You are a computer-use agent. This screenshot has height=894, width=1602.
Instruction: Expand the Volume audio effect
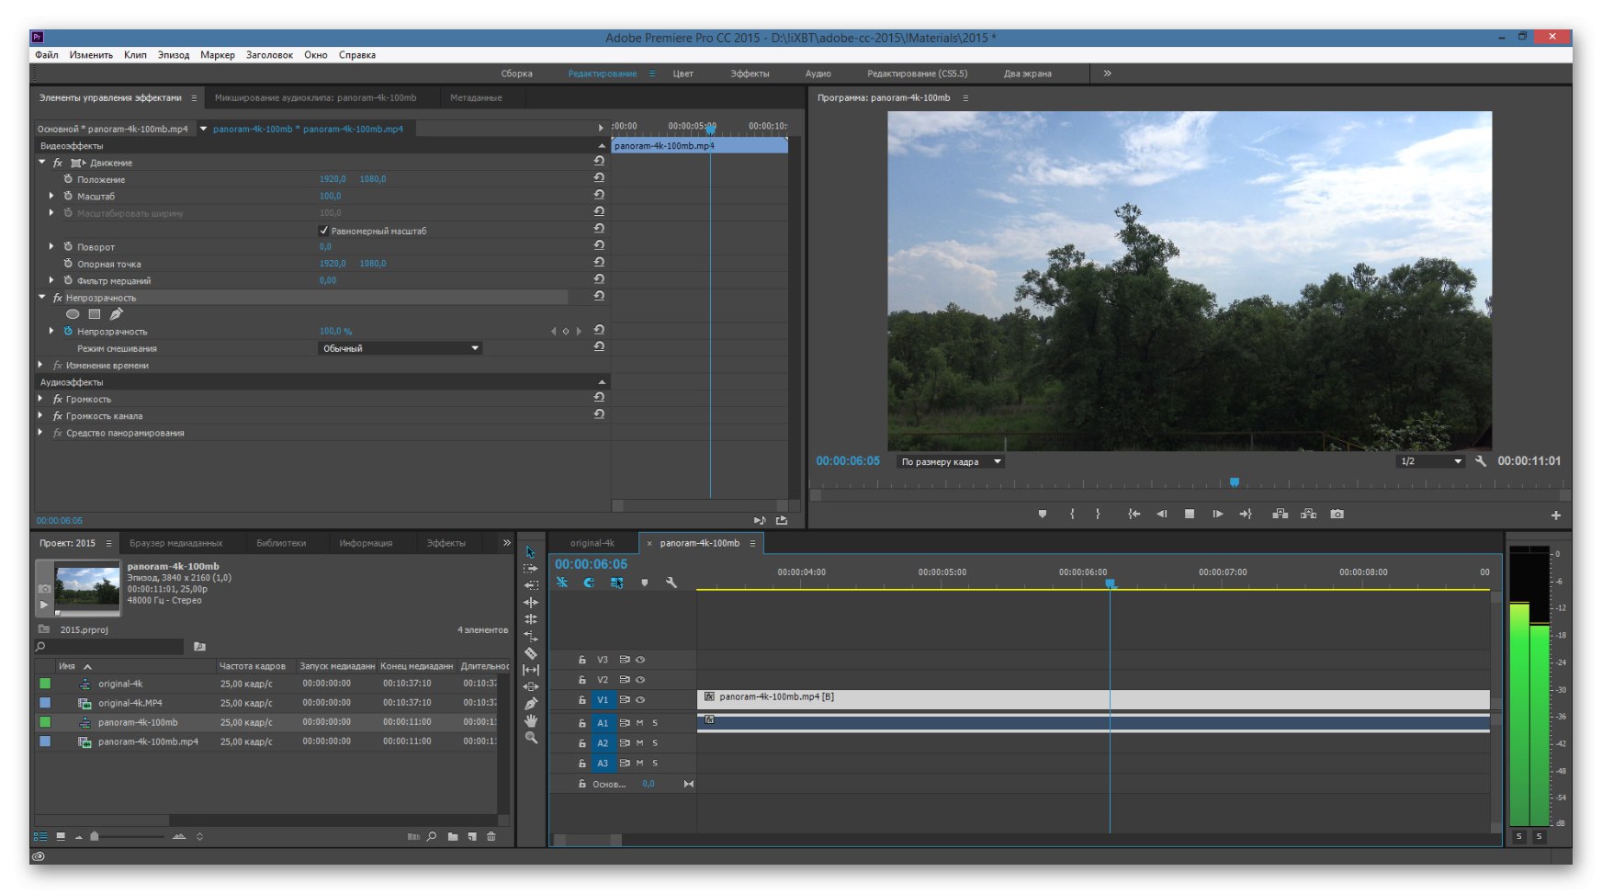point(40,399)
